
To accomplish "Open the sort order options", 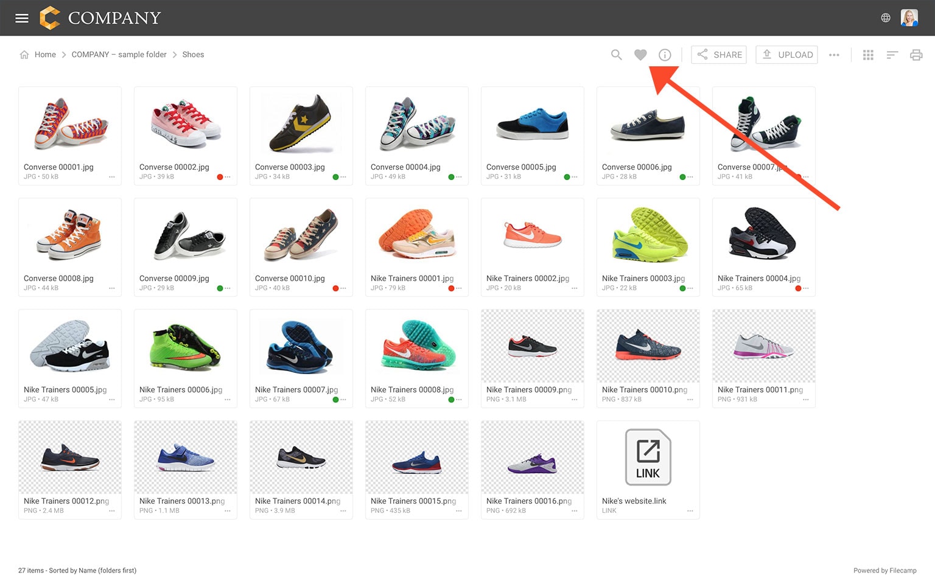I will click(892, 55).
